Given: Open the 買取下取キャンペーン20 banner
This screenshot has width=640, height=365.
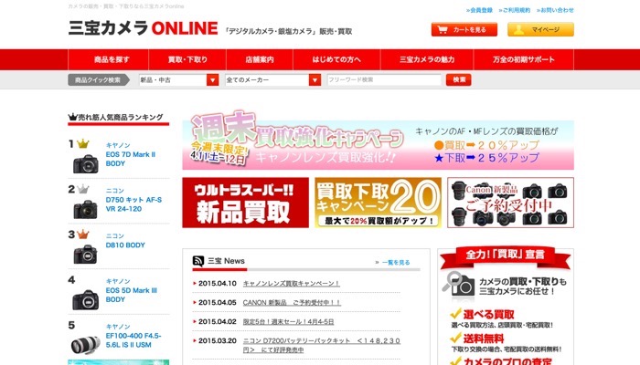Looking at the screenshot, I should [378, 203].
